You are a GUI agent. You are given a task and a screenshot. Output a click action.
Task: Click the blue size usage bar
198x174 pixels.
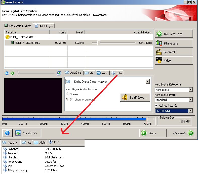pos(74,119)
